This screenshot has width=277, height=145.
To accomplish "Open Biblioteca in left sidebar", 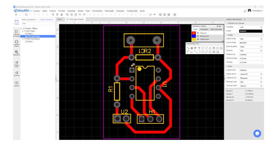I will point(17,53).
